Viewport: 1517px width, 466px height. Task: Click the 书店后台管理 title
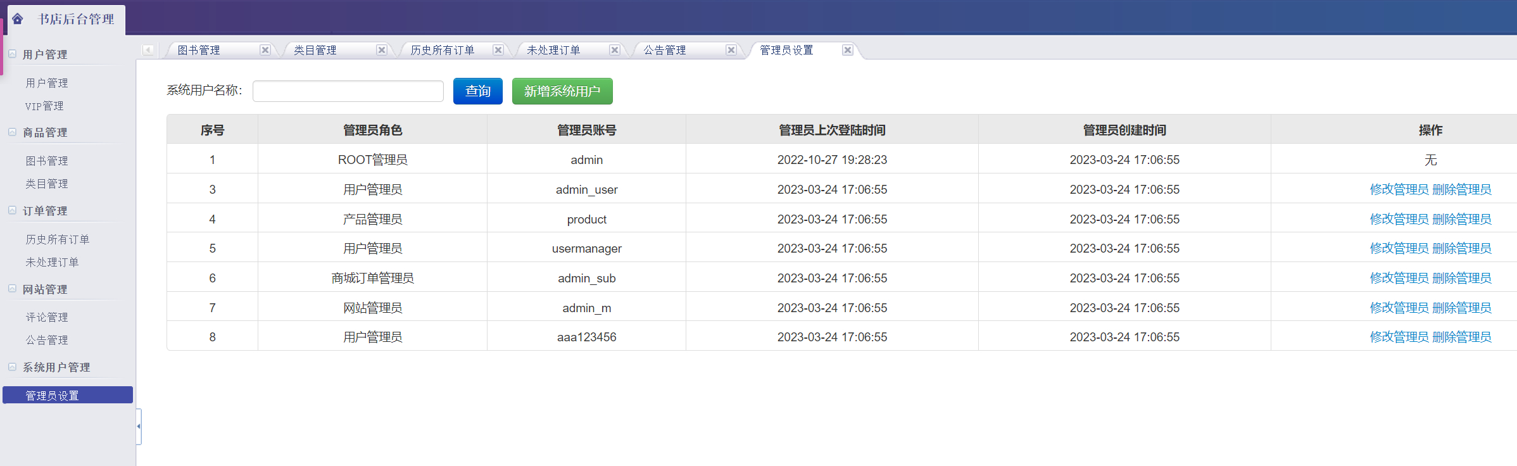coord(76,19)
